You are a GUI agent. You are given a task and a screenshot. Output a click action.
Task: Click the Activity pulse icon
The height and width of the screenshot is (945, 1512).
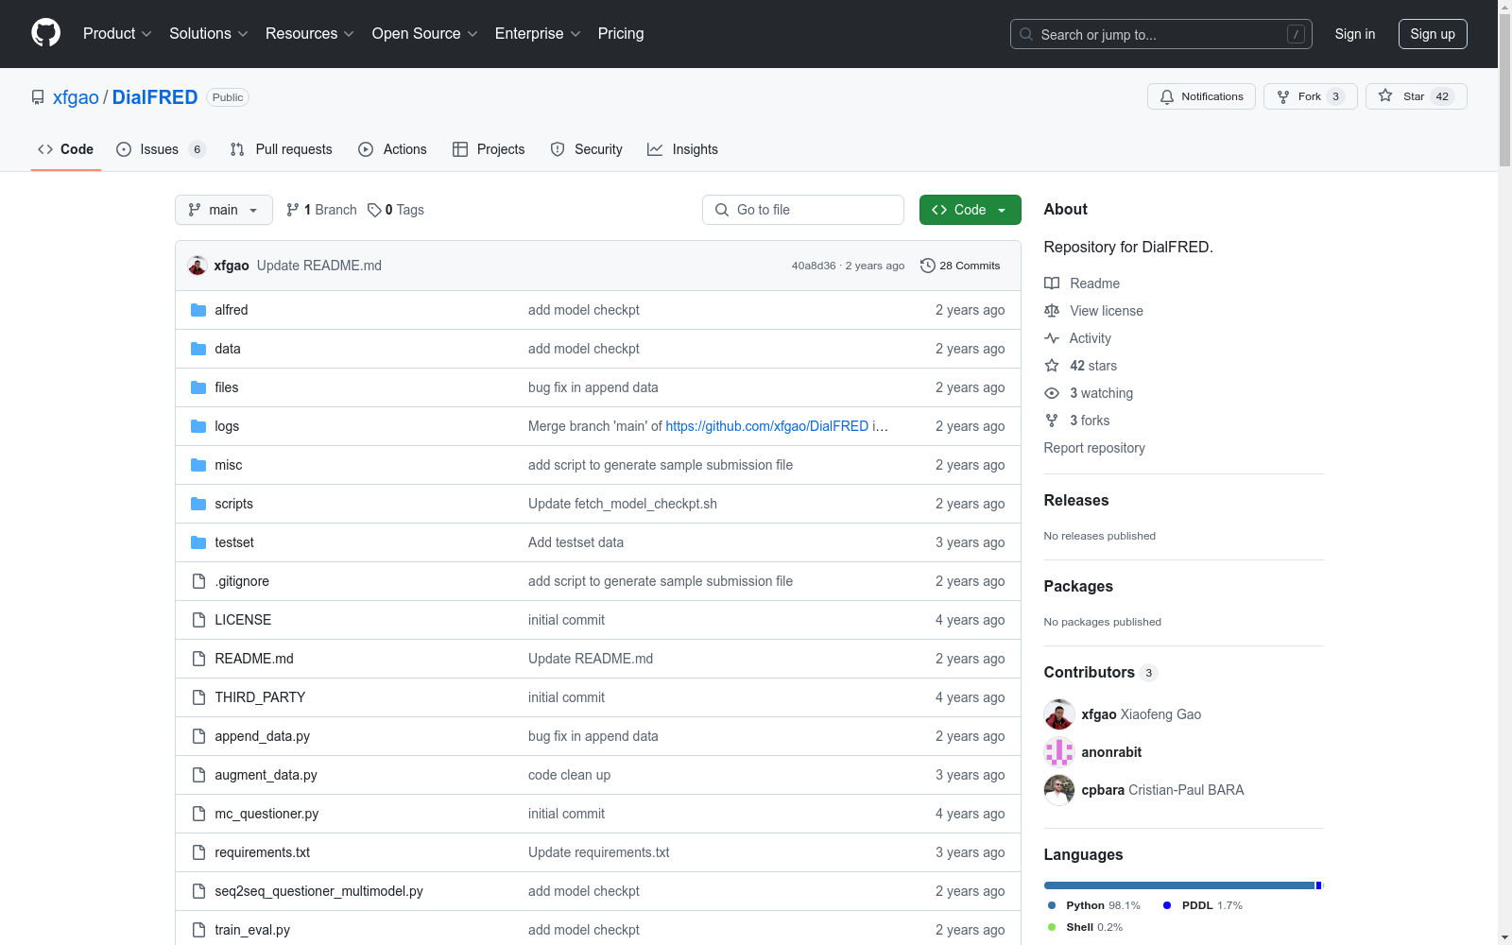pyautogui.click(x=1052, y=338)
